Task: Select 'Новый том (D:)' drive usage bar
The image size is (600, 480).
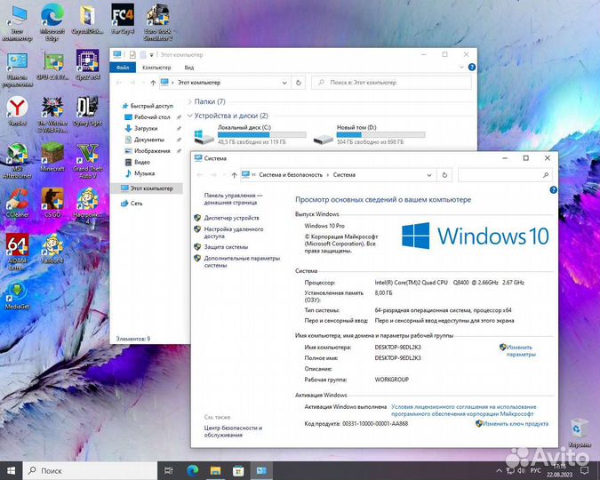Action: [x=380, y=135]
